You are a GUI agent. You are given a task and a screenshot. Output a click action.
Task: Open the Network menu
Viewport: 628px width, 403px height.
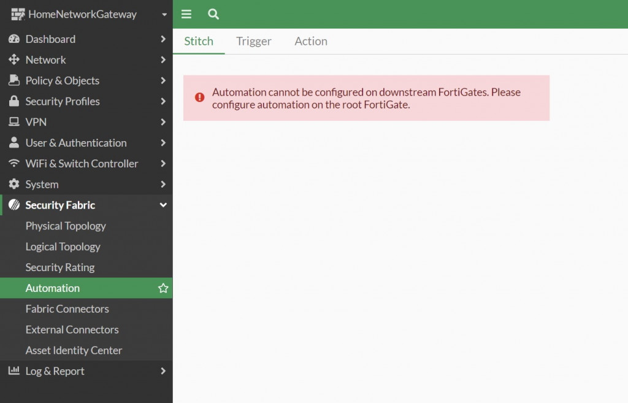(86, 59)
